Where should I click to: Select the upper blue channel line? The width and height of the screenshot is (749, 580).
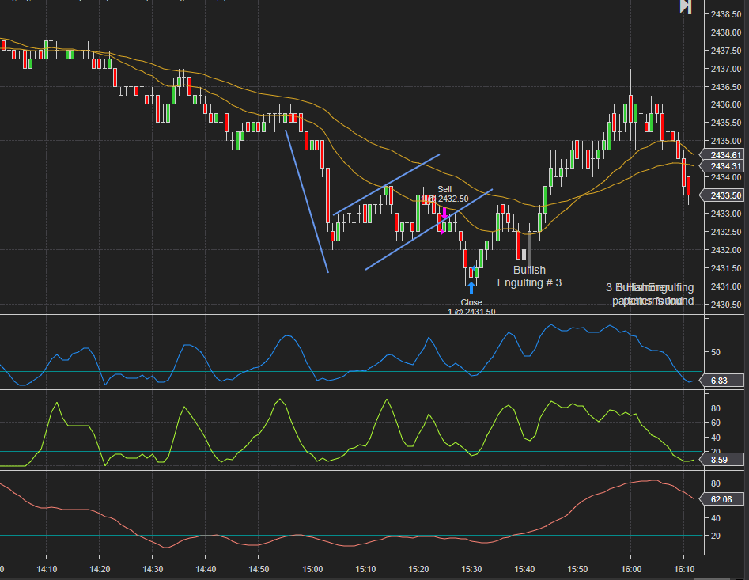[x=387, y=184]
